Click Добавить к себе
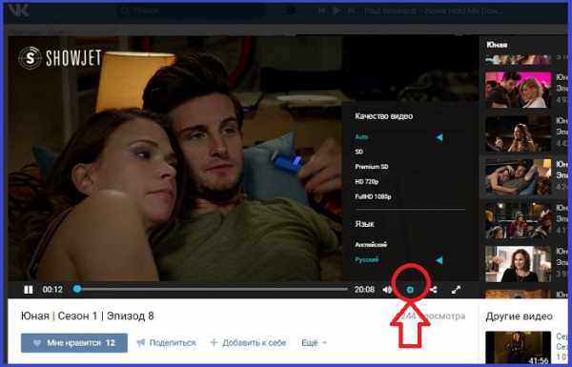The image size is (572, 367). coord(255,343)
